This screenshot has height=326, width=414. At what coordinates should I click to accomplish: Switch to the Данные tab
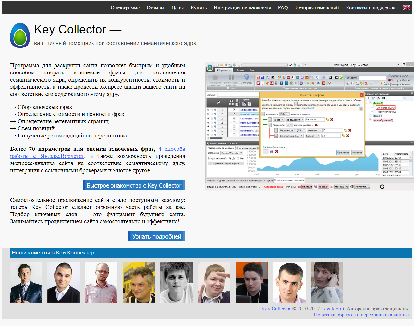point(240,70)
